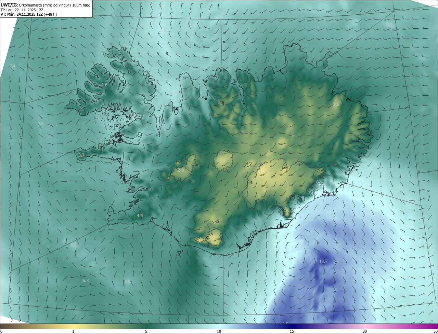Click the 8.1 value southwest of Iceland

click(73, 245)
